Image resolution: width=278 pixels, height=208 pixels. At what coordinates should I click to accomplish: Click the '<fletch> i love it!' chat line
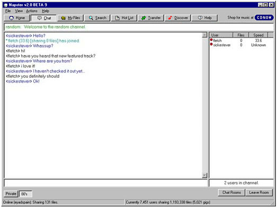click(x=21, y=66)
